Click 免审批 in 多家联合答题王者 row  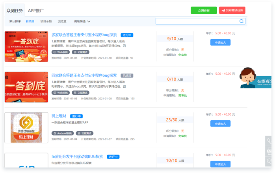coord(182,55)
